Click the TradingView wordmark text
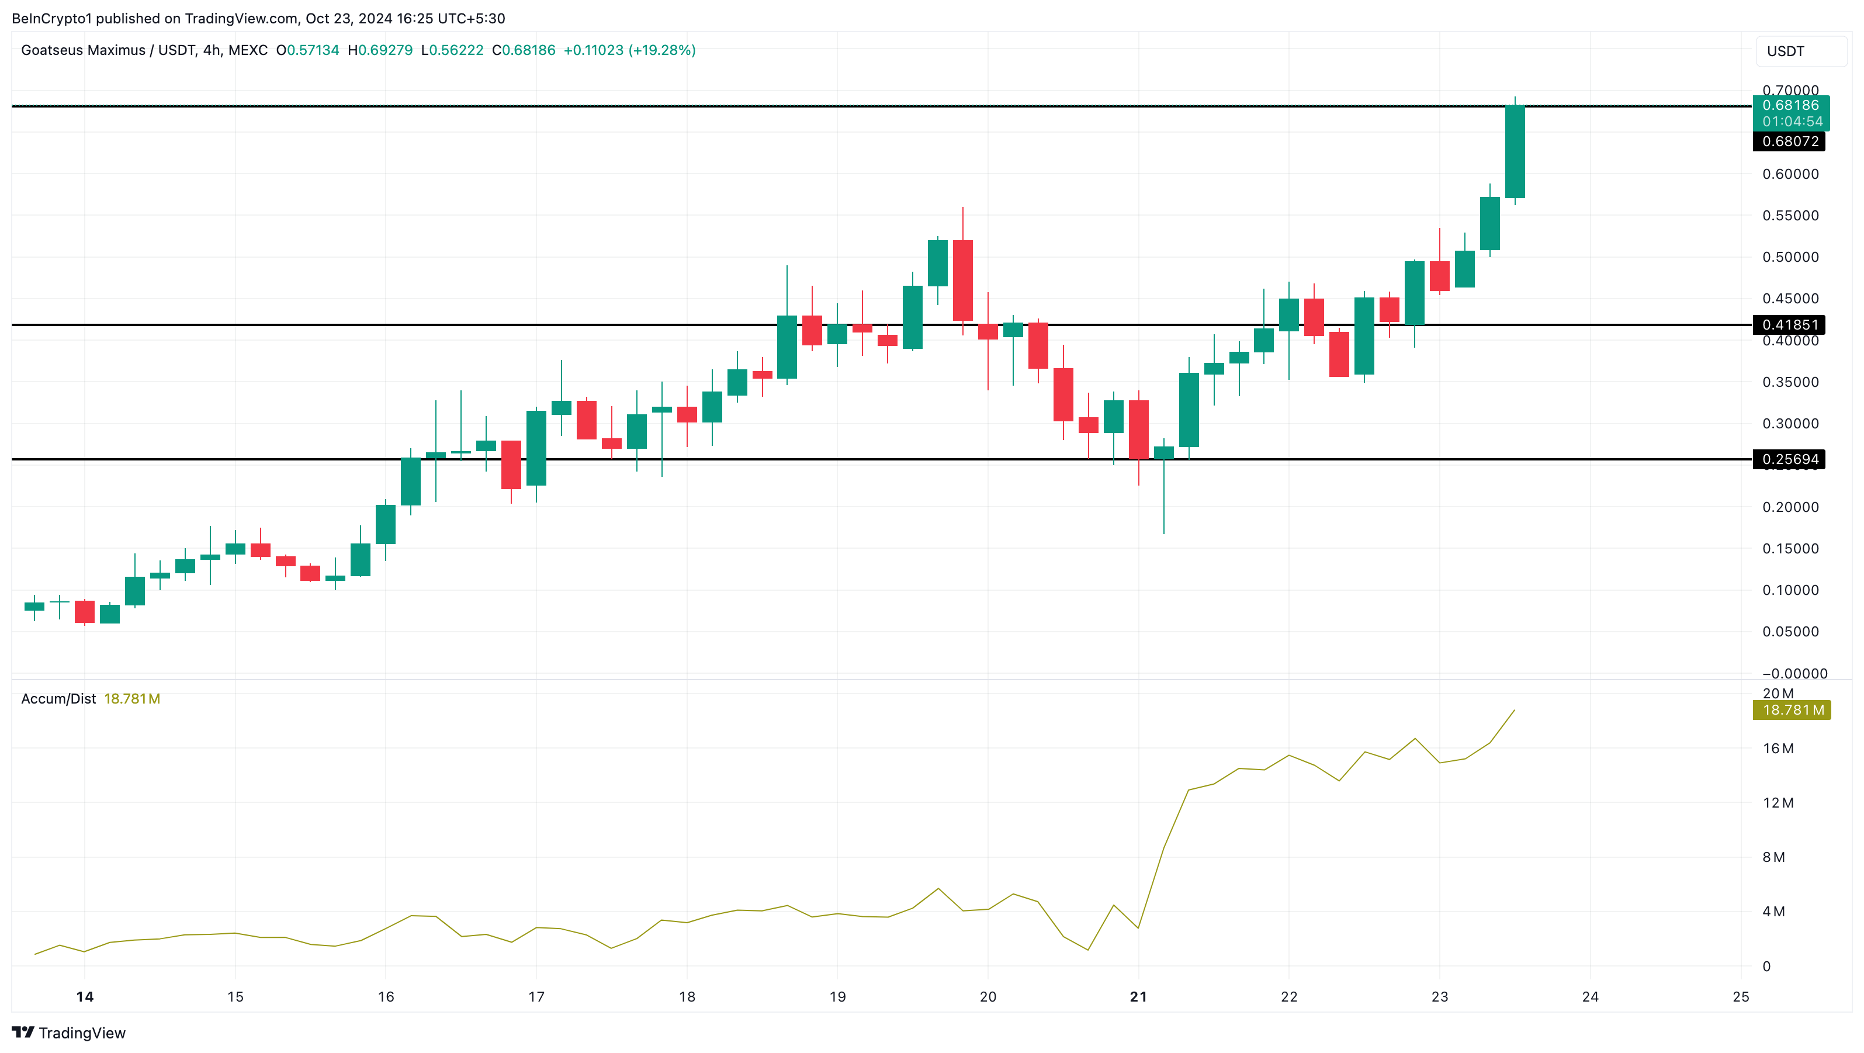Viewport: 1864px width, 1053px height. 82,1033
